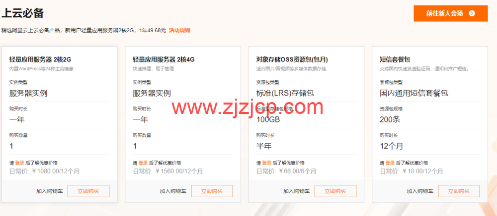Click the 12个月 purchase duration value

click(x=392, y=146)
